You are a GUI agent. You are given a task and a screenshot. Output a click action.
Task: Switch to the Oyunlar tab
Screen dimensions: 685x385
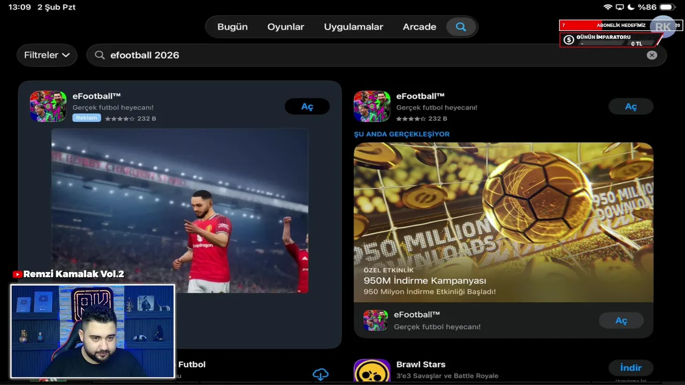(286, 27)
